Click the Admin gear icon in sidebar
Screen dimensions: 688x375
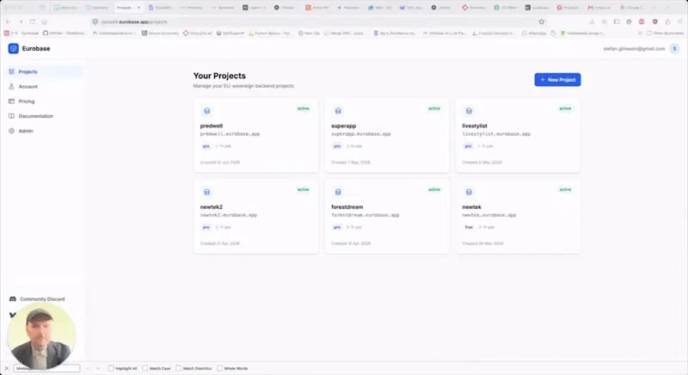tap(11, 131)
